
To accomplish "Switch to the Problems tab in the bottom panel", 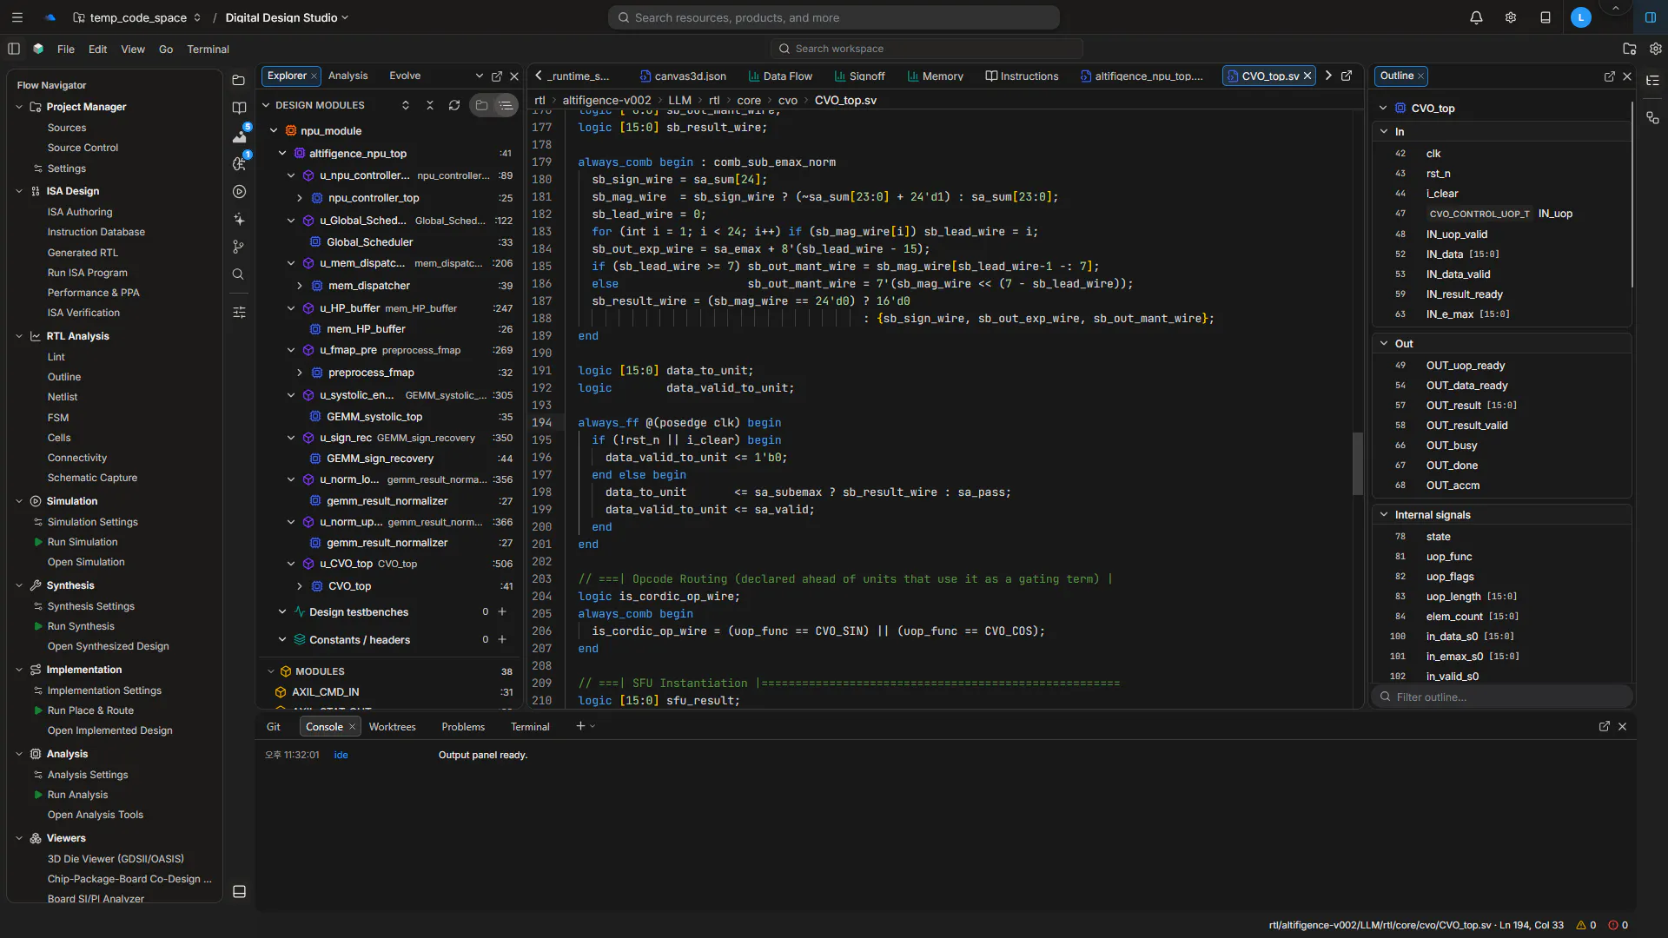I will pyautogui.click(x=463, y=727).
